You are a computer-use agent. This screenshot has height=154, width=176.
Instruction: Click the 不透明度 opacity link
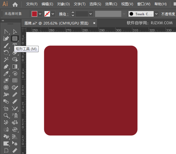point(168,14)
